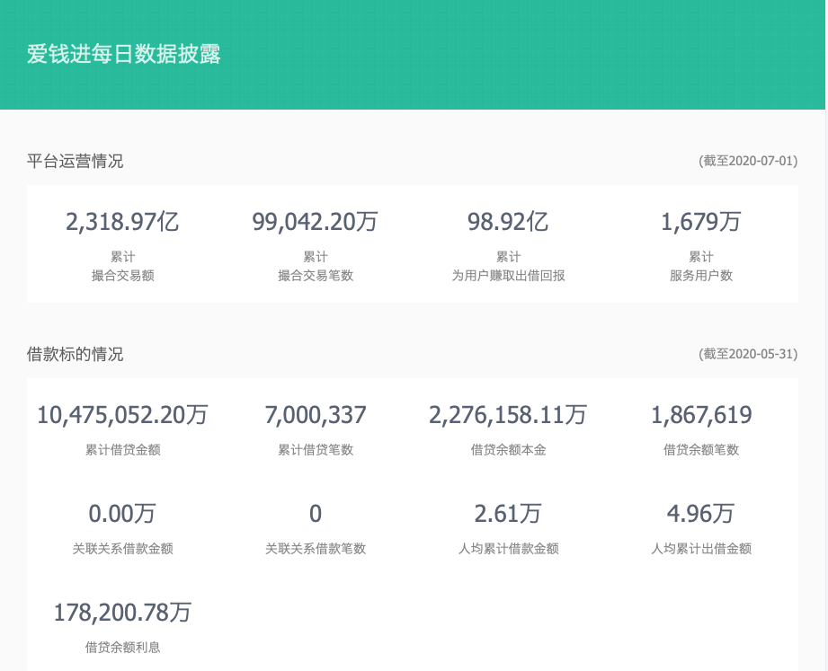Select the 平台运营情况 section heading
Image resolution: width=828 pixels, height=671 pixels.
tap(76, 162)
